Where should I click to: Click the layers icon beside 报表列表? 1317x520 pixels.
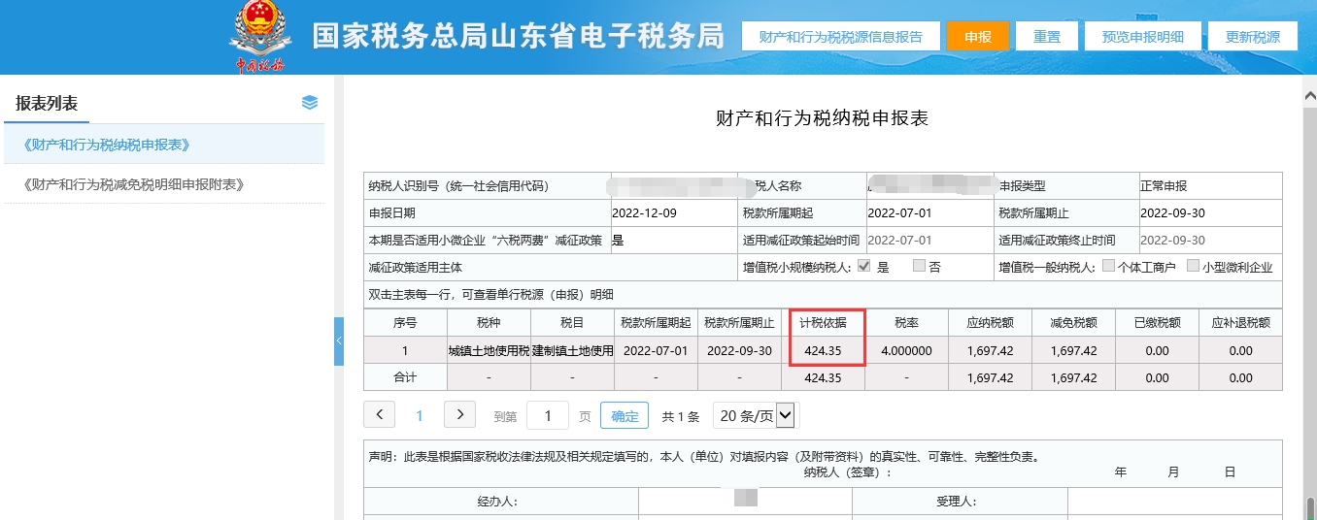tap(310, 103)
